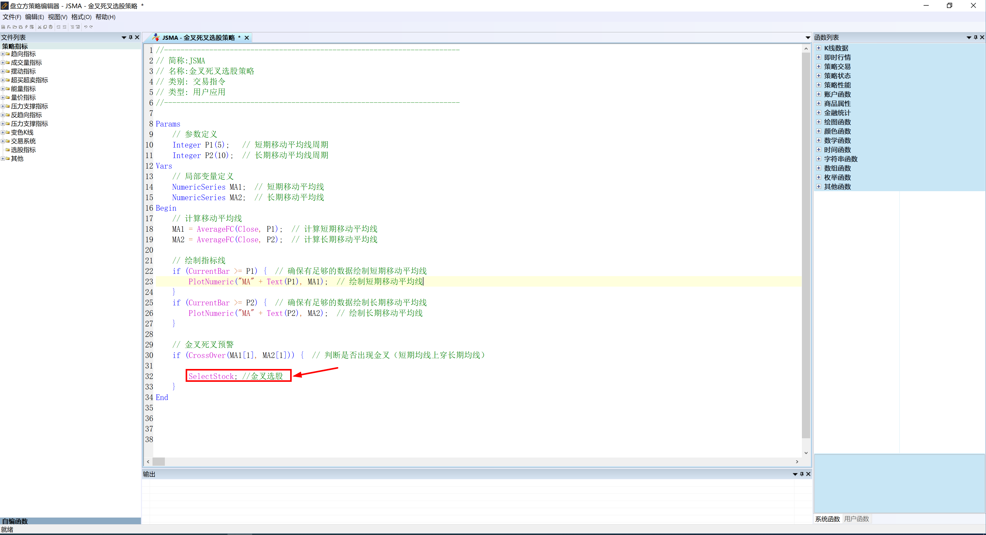986x535 pixels.
Task: Click the cut scissors toolbar icon
Action: click(x=40, y=27)
